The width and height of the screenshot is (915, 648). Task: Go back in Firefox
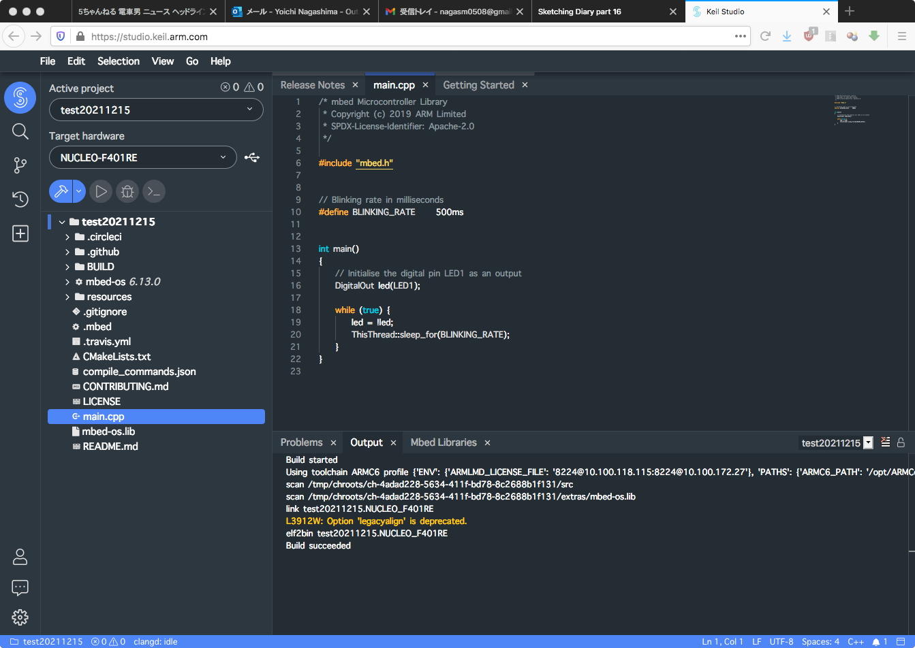(14, 37)
